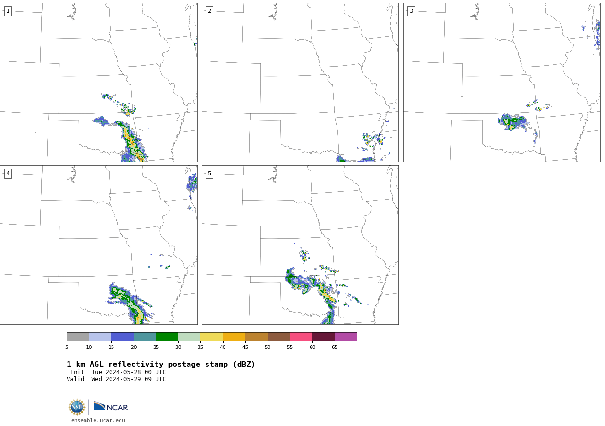Click the number label in panel 4
The height and width of the screenshot is (426, 605).
(8, 174)
